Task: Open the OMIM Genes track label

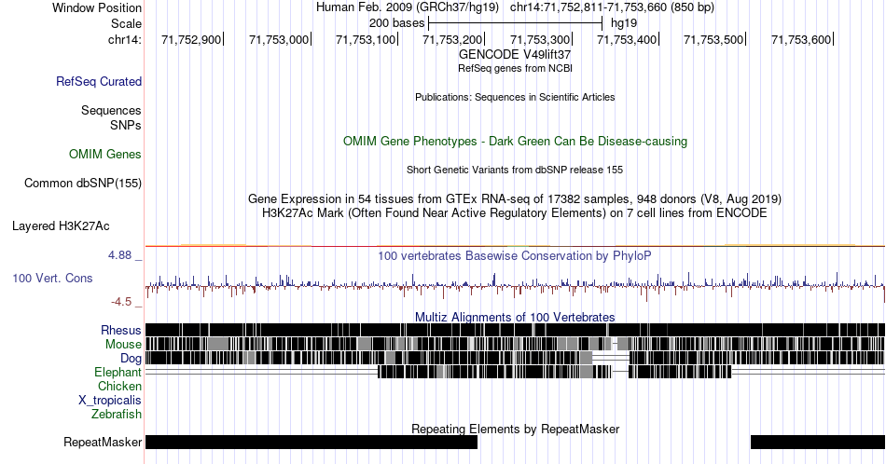Action: tap(105, 154)
